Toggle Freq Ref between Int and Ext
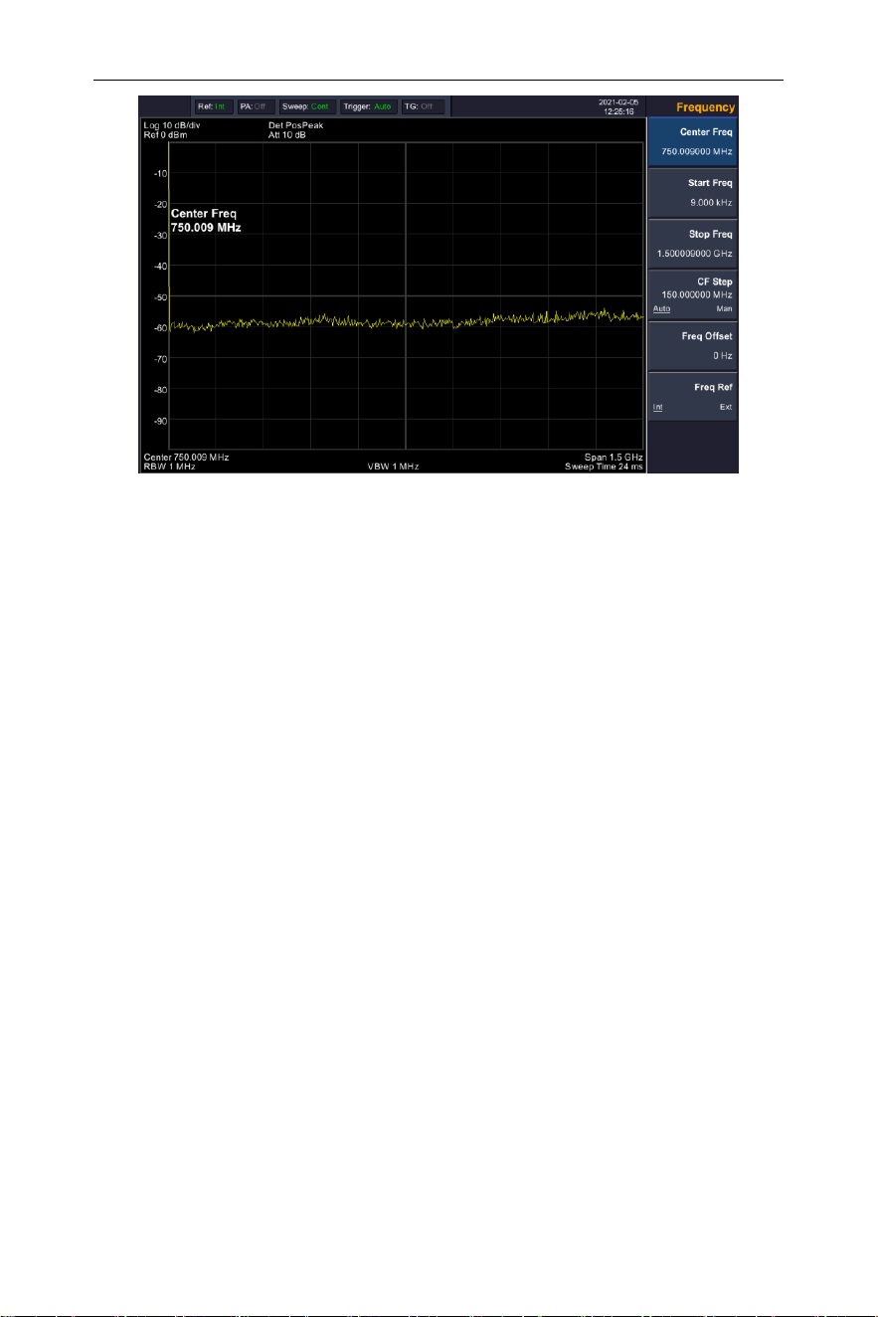The width and height of the screenshot is (878, 1317). click(692, 397)
